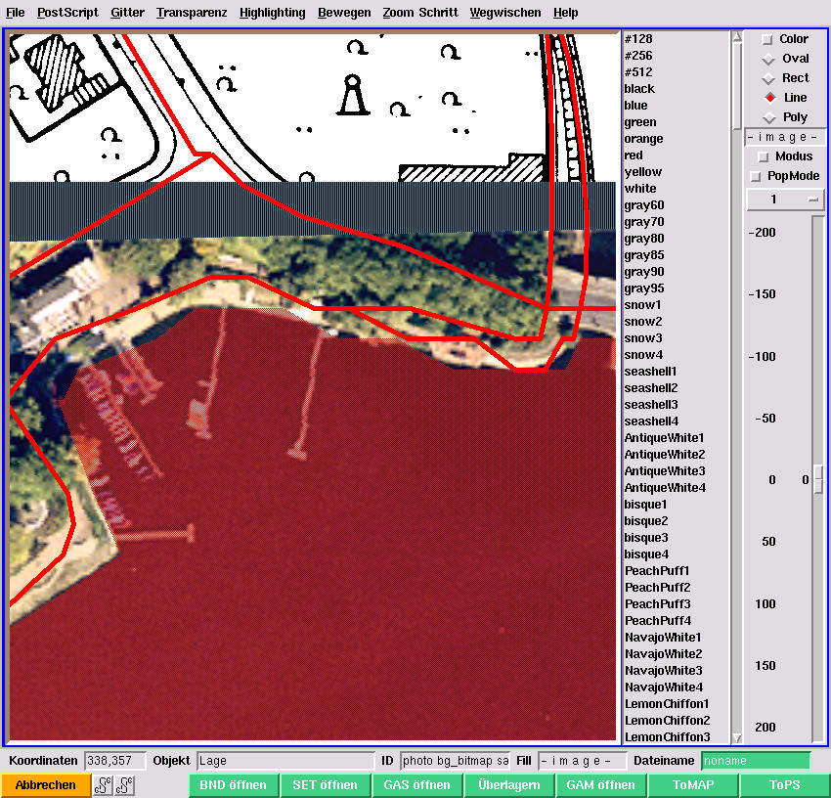This screenshot has width=831, height=798.
Task: Select yellow in the color list
Action: pos(643,172)
